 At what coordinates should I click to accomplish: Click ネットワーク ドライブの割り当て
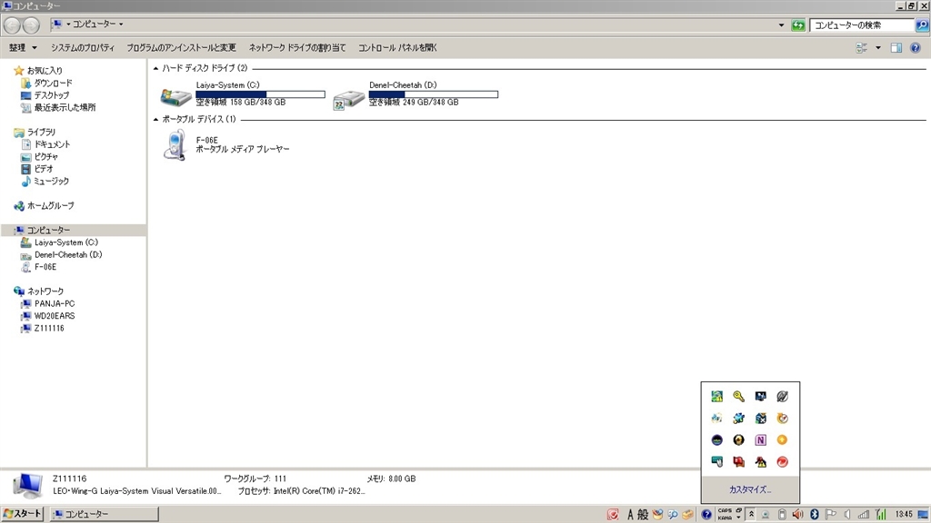[x=297, y=48]
